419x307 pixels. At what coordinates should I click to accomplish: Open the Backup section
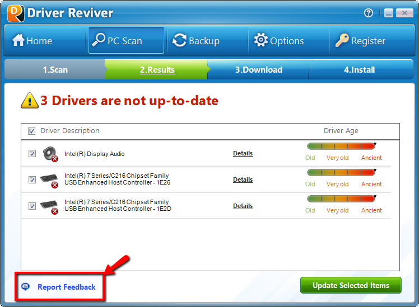click(x=196, y=41)
